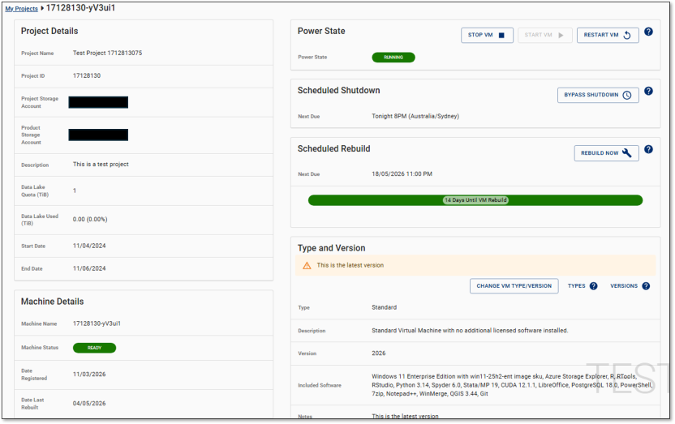Select the project name 'Test Project 1712813075'

pyautogui.click(x=107, y=53)
